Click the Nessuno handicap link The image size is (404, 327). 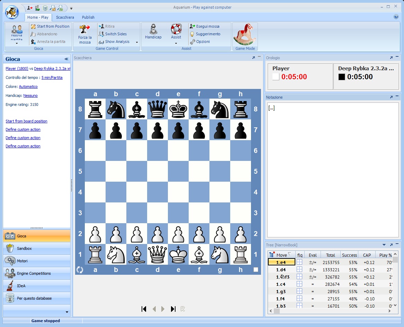click(30, 96)
